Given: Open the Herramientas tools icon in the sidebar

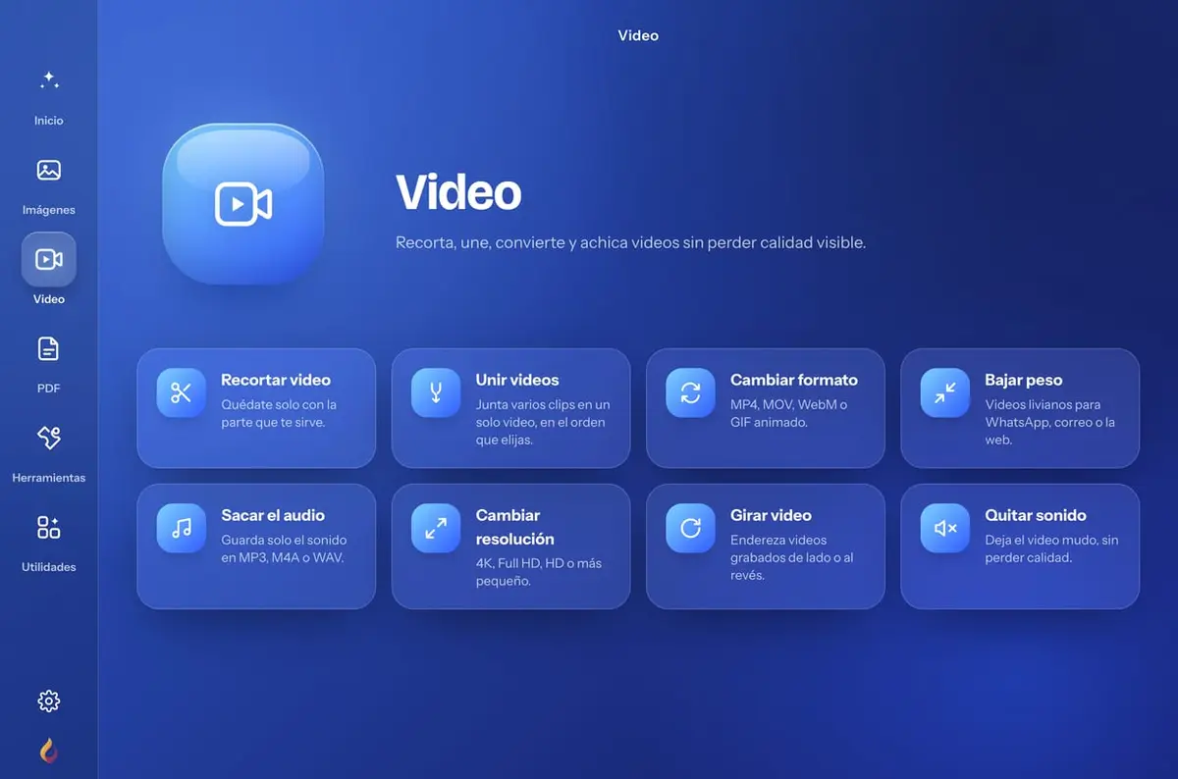Looking at the screenshot, I should [x=49, y=438].
